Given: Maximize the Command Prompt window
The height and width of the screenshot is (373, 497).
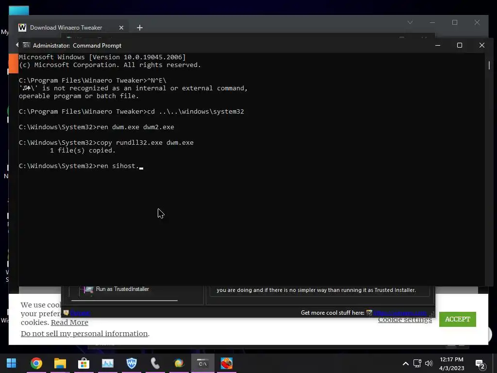Looking at the screenshot, I should [460, 45].
